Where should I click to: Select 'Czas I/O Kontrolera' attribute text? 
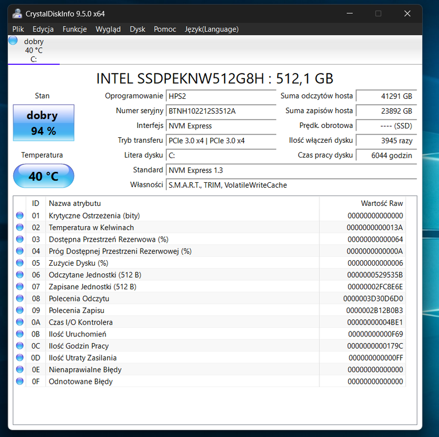(81, 322)
